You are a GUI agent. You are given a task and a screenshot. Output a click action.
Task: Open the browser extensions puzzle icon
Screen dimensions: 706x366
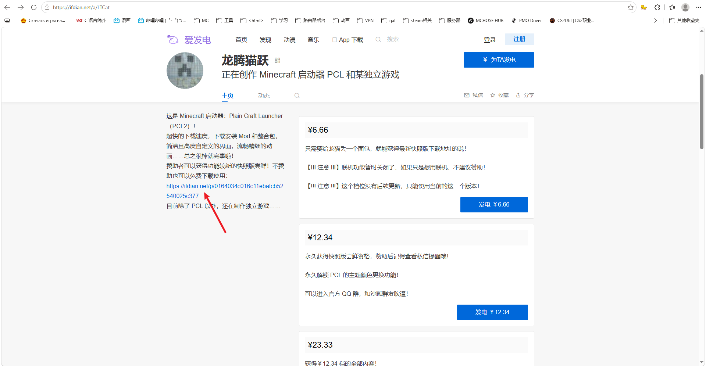pyautogui.click(x=657, y=7)
